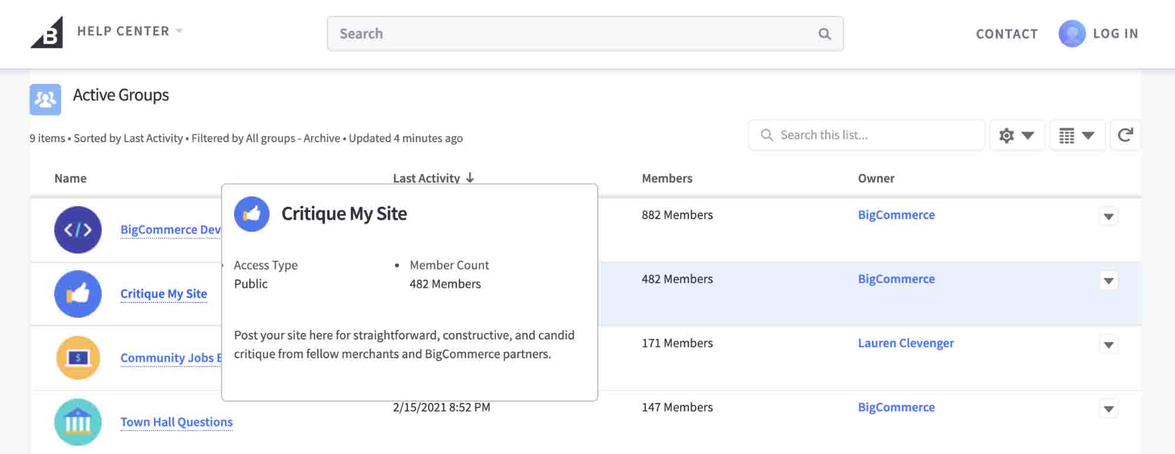Open the Contact page
The width and height of the screenshot is (1175, 454).
(1007, 34)
